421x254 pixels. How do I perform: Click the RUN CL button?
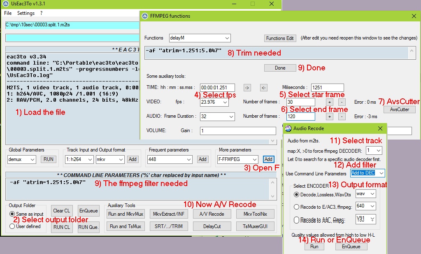[x=61, y=227]
